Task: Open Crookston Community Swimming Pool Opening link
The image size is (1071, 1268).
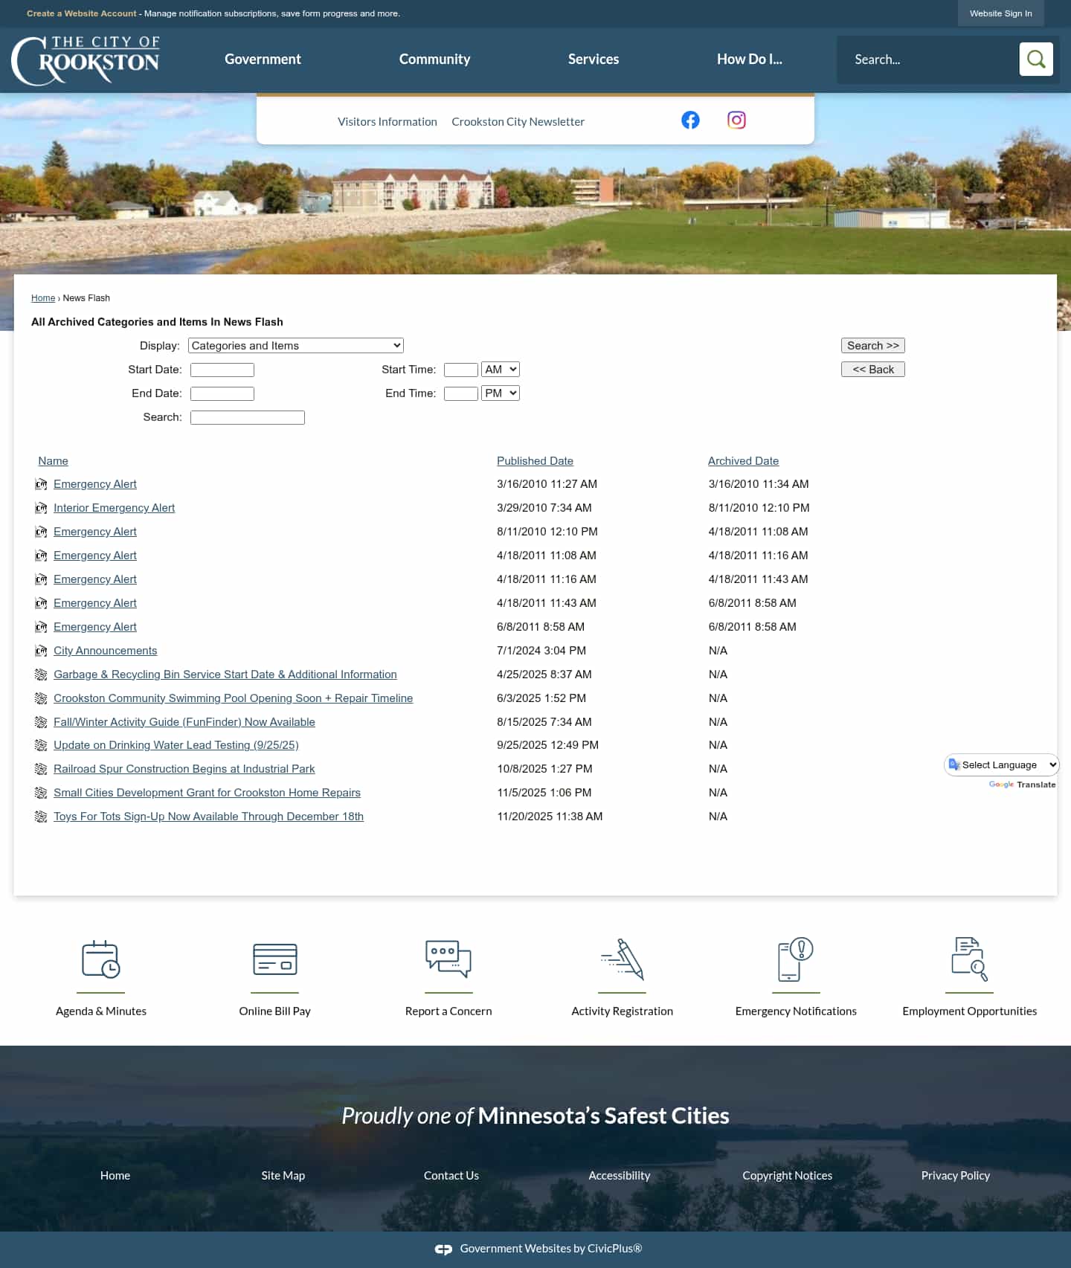Action: click(233, 698)
